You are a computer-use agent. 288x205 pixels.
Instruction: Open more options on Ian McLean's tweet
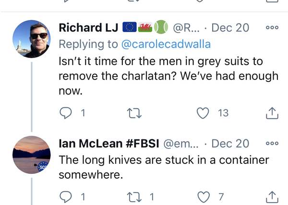(x=272, y=143)
